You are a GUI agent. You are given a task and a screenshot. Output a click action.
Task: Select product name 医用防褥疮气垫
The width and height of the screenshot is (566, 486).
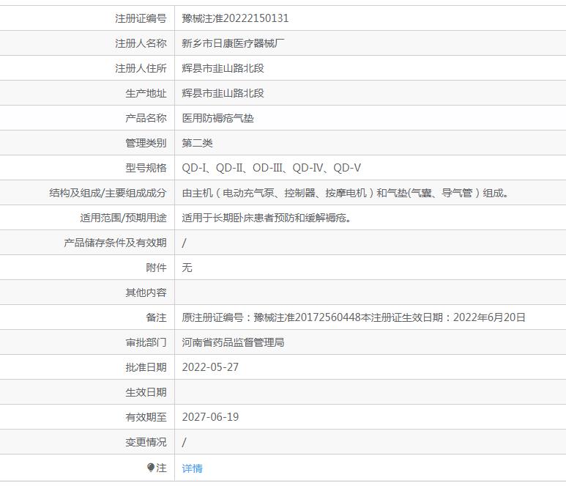217,118
